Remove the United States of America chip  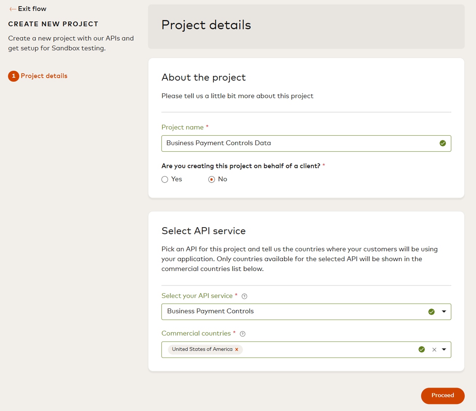[x=237, y=349]
